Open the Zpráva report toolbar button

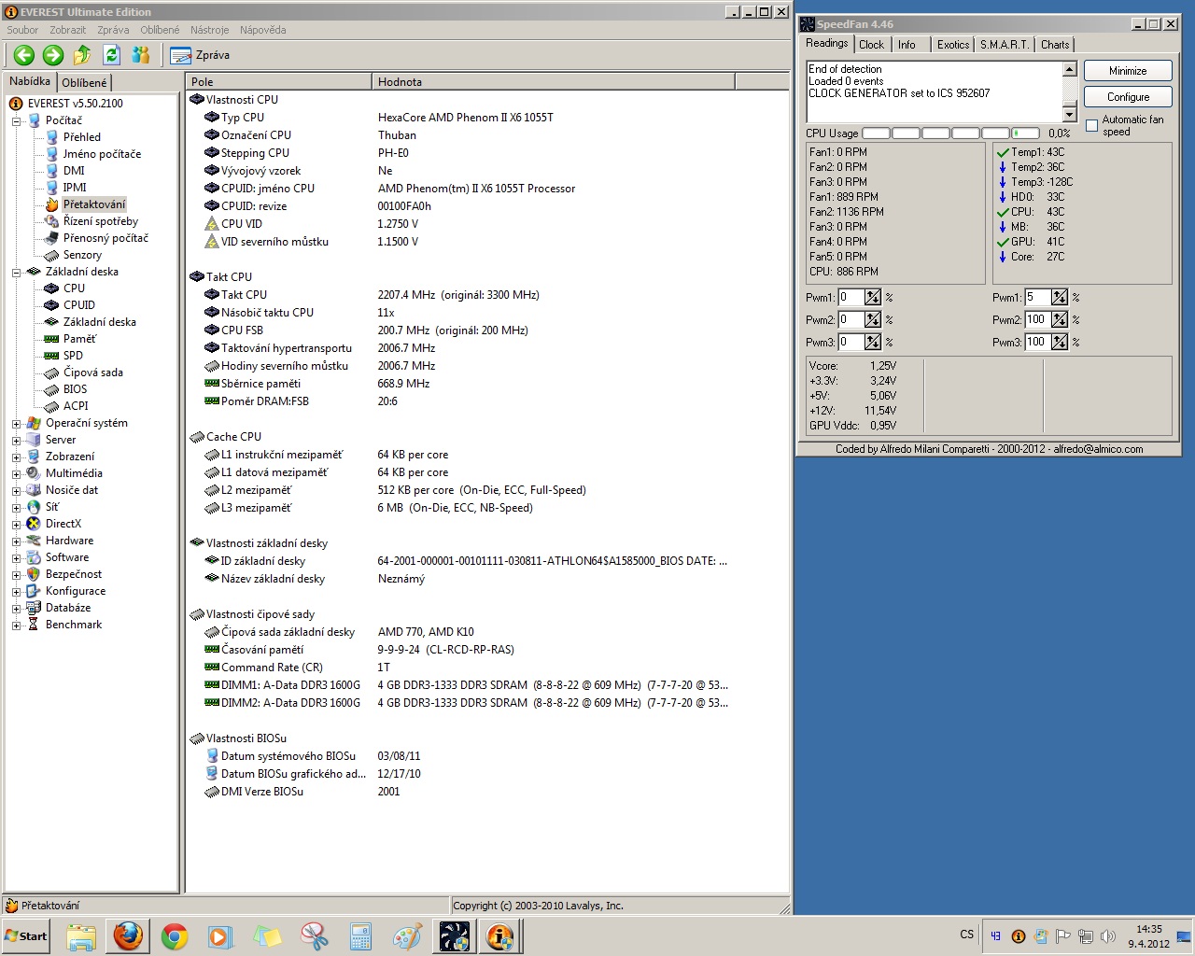click(201, 55)
